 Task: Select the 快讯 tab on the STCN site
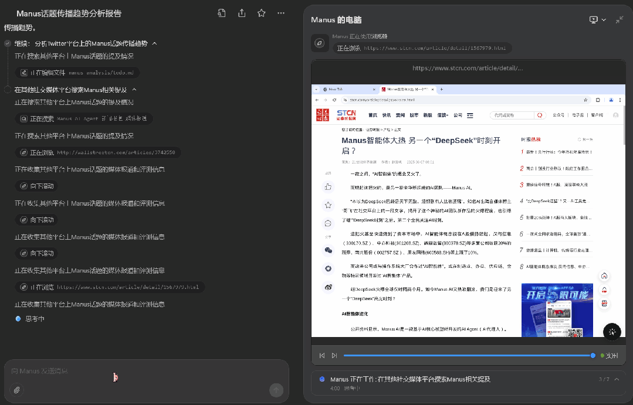(x=387, y=115)
